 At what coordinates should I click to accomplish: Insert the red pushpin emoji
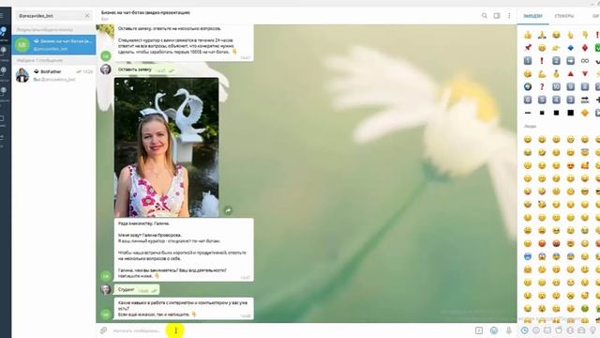pos(528,48)
